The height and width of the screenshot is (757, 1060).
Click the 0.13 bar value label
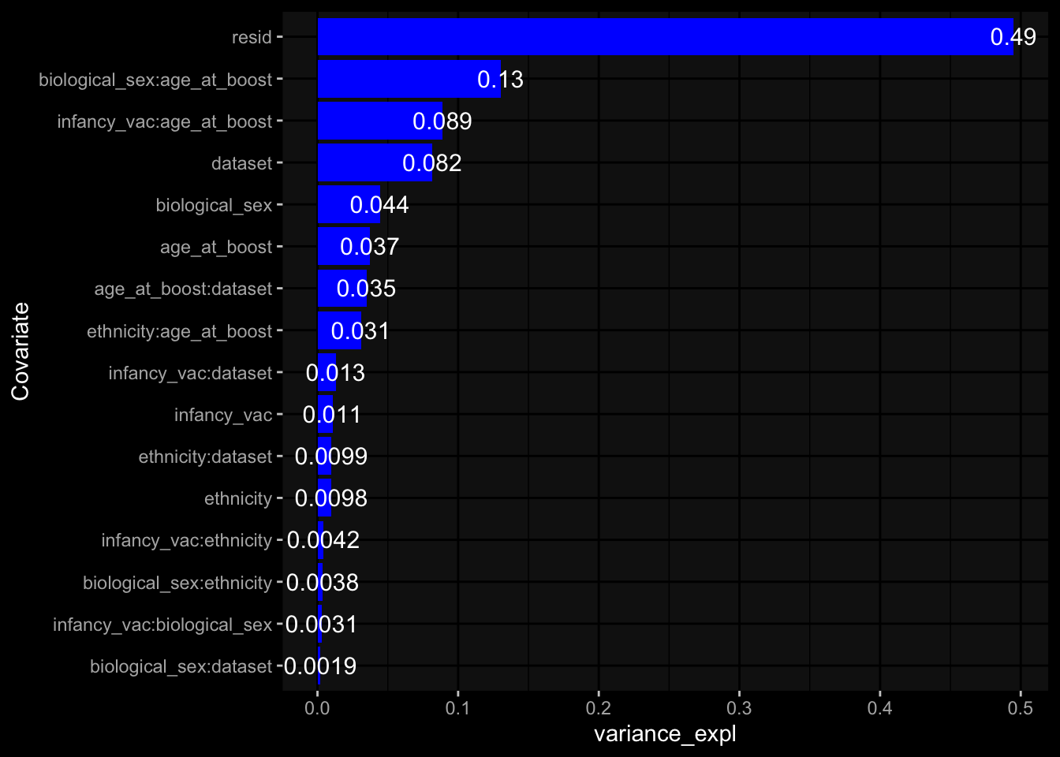(500, 80)
